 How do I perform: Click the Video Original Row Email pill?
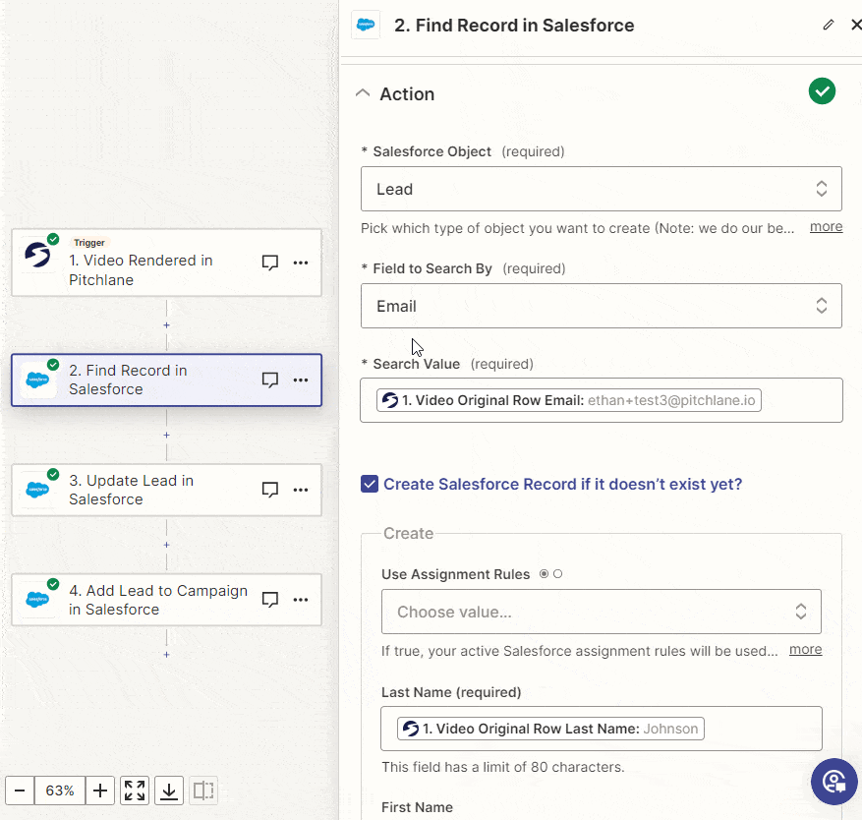(569, 400)
